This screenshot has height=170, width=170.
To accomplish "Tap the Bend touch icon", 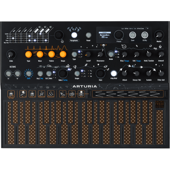I will point(81,94).
